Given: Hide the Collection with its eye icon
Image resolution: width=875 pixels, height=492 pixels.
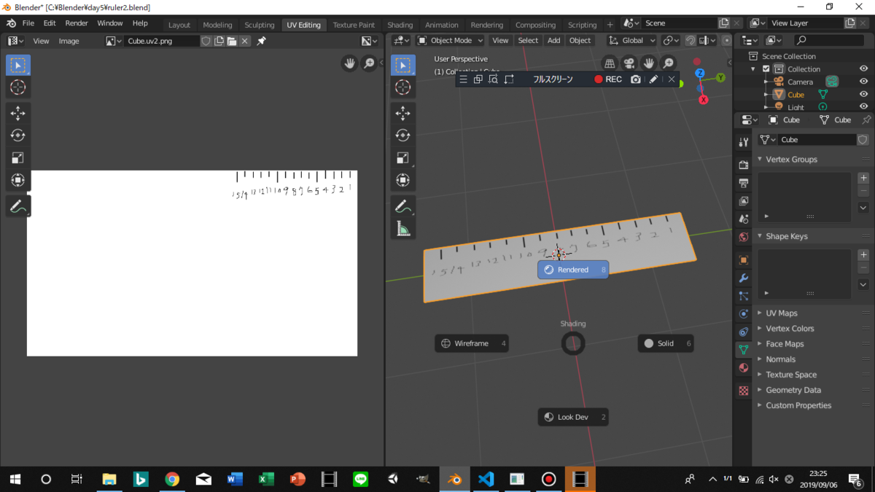Looking at the screenshot, I should pyautogui.click(x=864, y=69).
